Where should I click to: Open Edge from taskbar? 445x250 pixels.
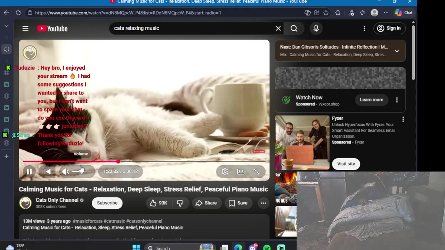point(238,248)
